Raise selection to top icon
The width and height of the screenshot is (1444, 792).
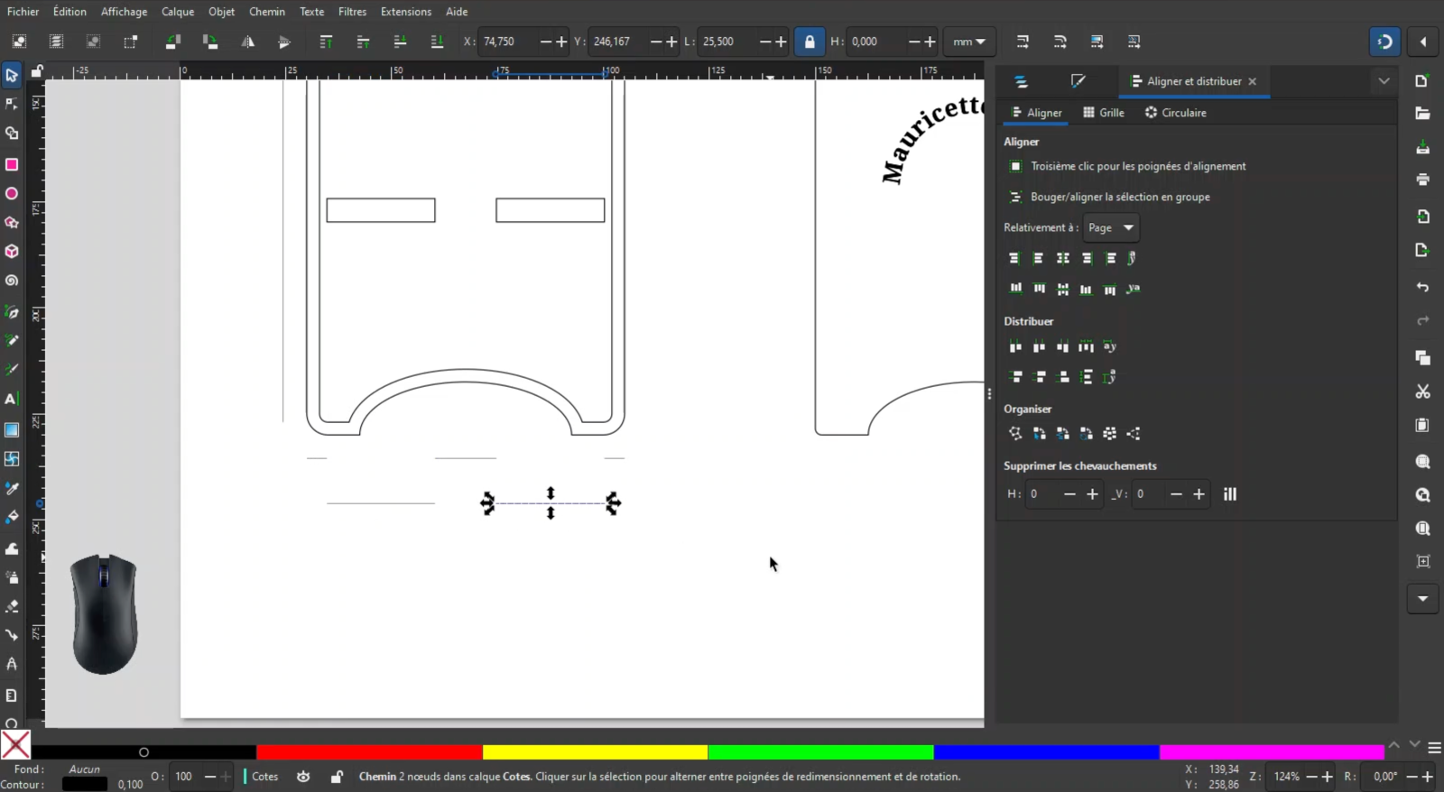326,41
